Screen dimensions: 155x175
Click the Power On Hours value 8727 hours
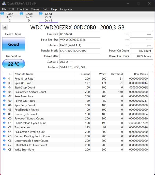[141, 56]
